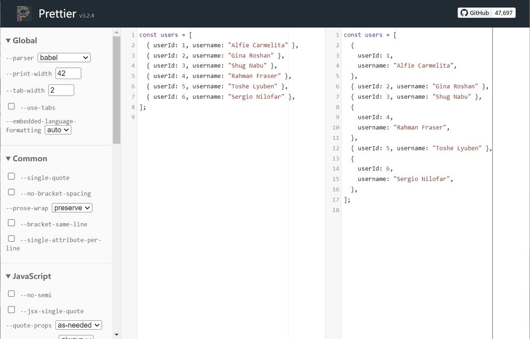Click "userId: 4," in output pane
Image resolution: width=530 pixels, height=339 pixels.
[x=375, y=117]
